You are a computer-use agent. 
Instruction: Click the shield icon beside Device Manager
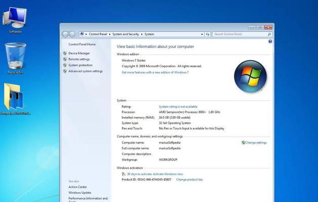[x=65, y=53]
